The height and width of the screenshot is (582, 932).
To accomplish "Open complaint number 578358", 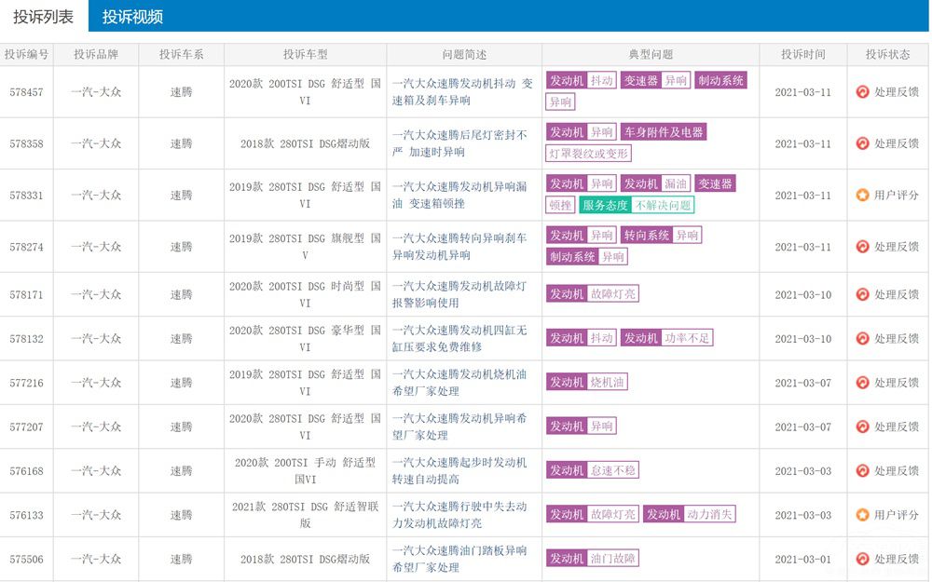I will click(26, 143).
